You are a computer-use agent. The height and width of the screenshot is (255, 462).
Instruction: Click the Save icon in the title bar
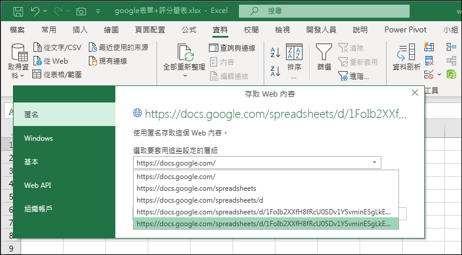coord(18,11)
